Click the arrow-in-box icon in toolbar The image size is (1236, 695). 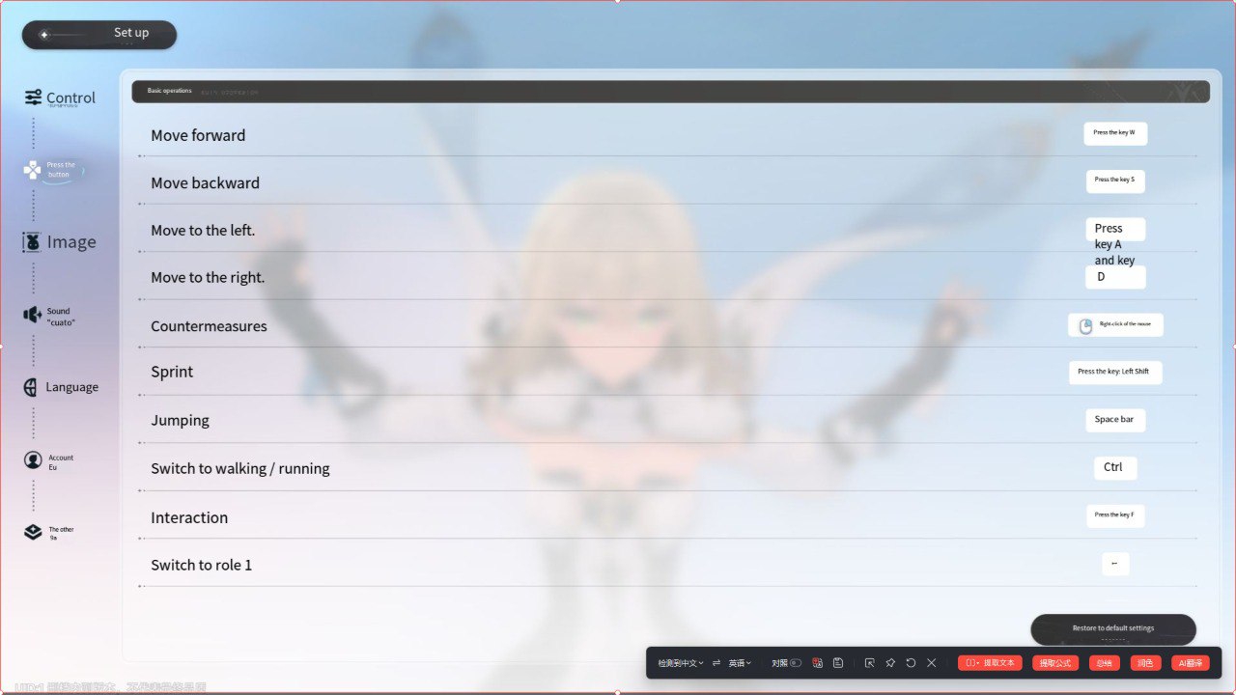click(x=870, y=663)
